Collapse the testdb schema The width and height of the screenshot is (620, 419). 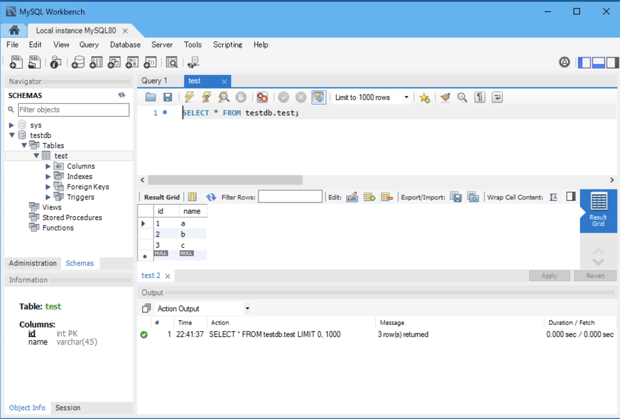11,135
